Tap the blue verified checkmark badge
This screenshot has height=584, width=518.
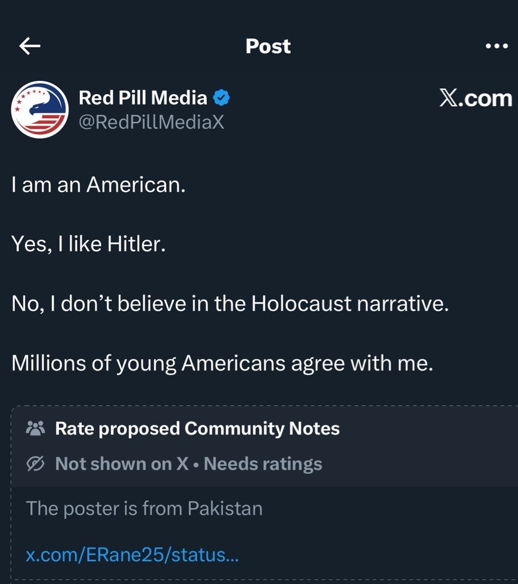pos(222,98)
